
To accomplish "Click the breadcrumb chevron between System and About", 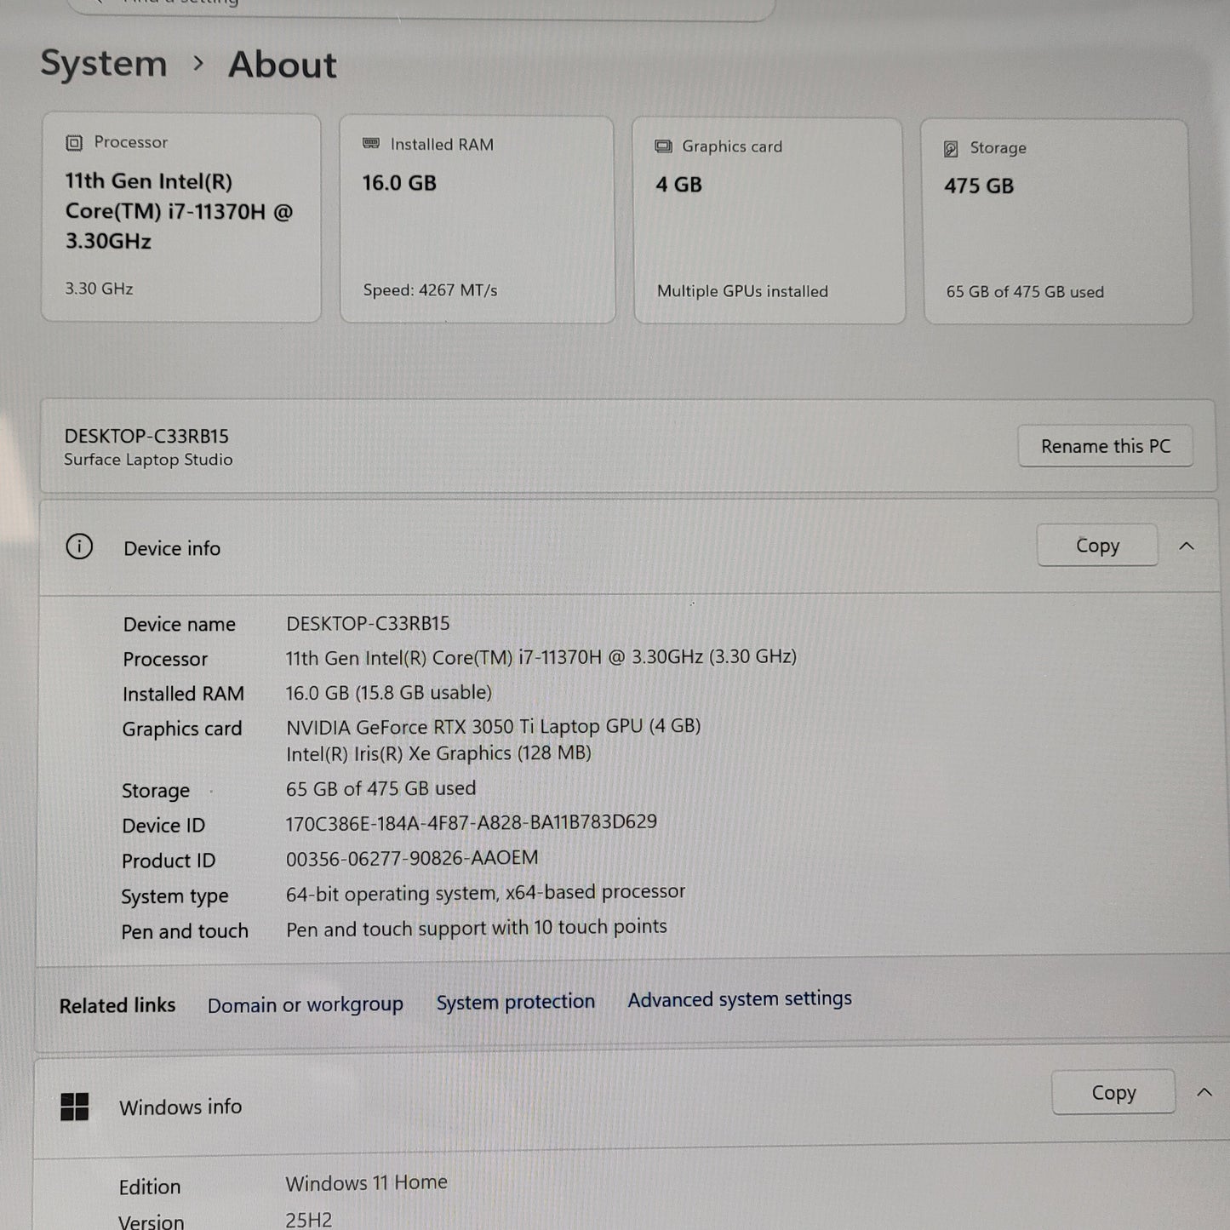I will coord(198,64).
